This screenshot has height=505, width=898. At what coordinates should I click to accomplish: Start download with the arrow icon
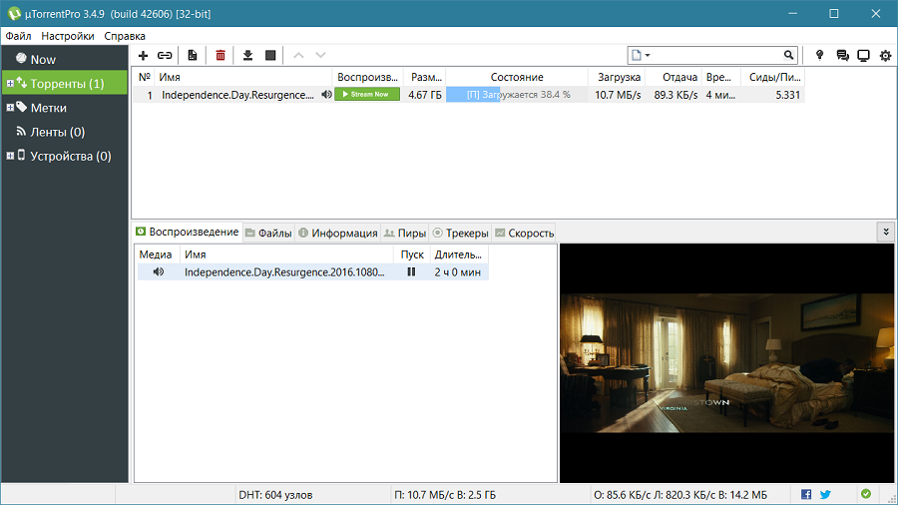pos(248,56)
